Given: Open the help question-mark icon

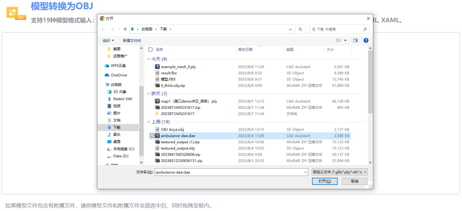Looking at the screenshot, I should 366,41.
